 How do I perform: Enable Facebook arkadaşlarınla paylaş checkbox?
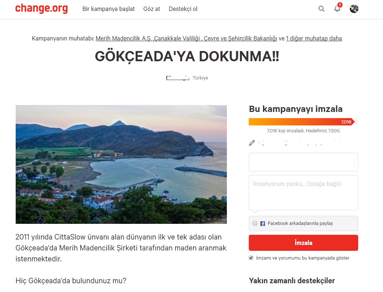point(255,223)
